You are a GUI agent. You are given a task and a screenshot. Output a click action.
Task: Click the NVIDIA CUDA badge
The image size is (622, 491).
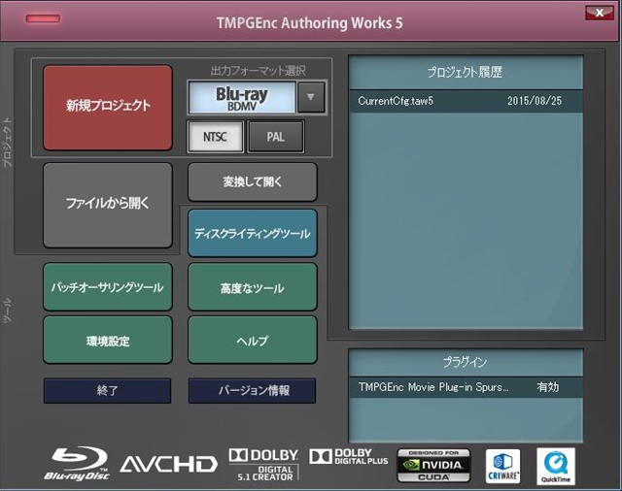(433, 465)
